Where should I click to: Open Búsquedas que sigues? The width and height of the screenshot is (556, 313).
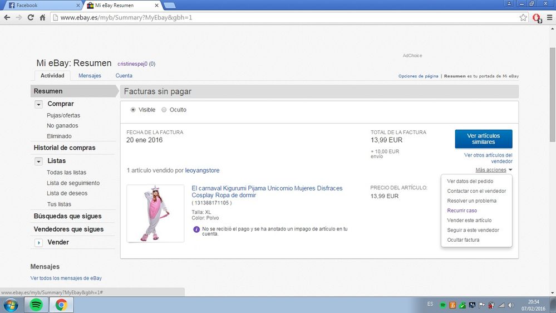(67, 216)
